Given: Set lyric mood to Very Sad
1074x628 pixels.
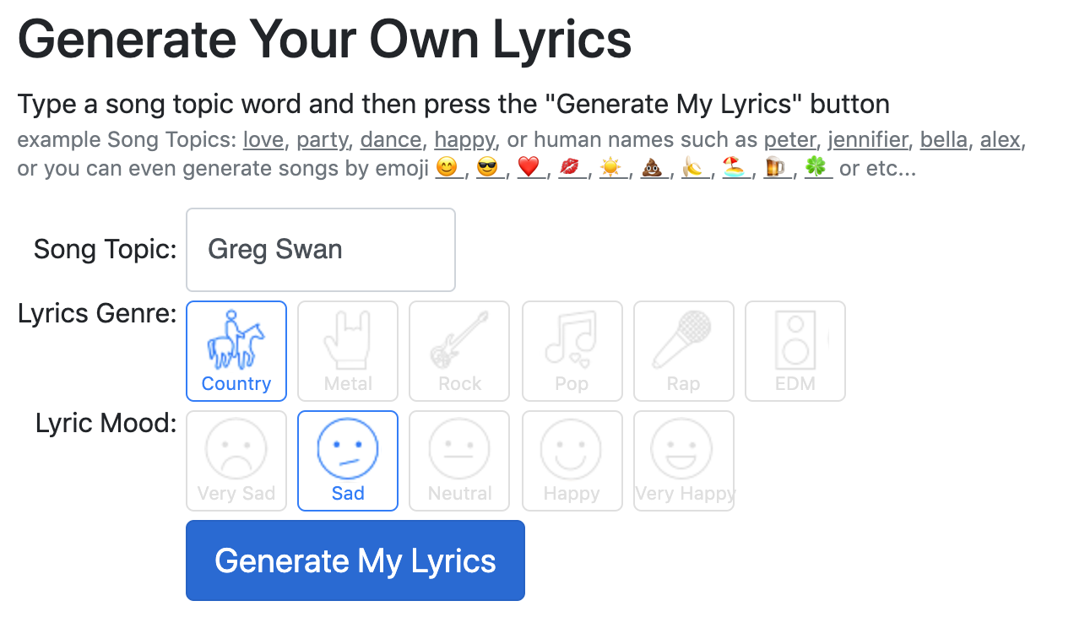Looking at the screenshot, I should (x=236, y=460).
